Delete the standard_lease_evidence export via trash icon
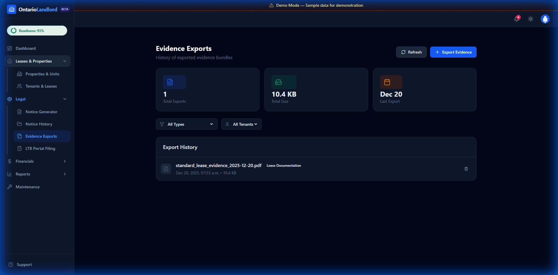 [466, 169]
